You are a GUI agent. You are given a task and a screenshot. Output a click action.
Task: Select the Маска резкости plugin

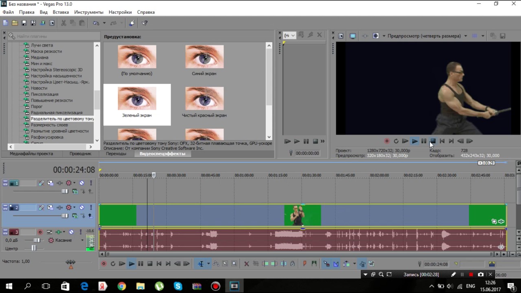tap(46, 51)
